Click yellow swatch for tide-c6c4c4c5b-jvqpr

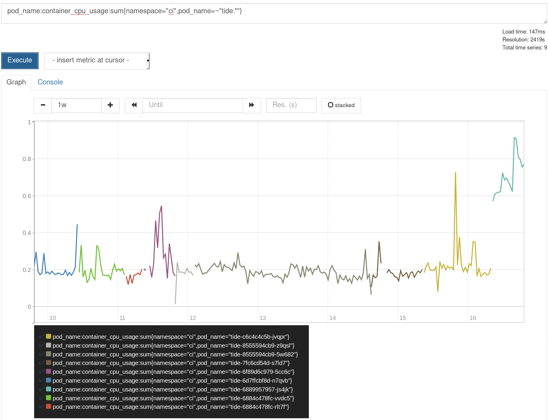click(49, 336)
